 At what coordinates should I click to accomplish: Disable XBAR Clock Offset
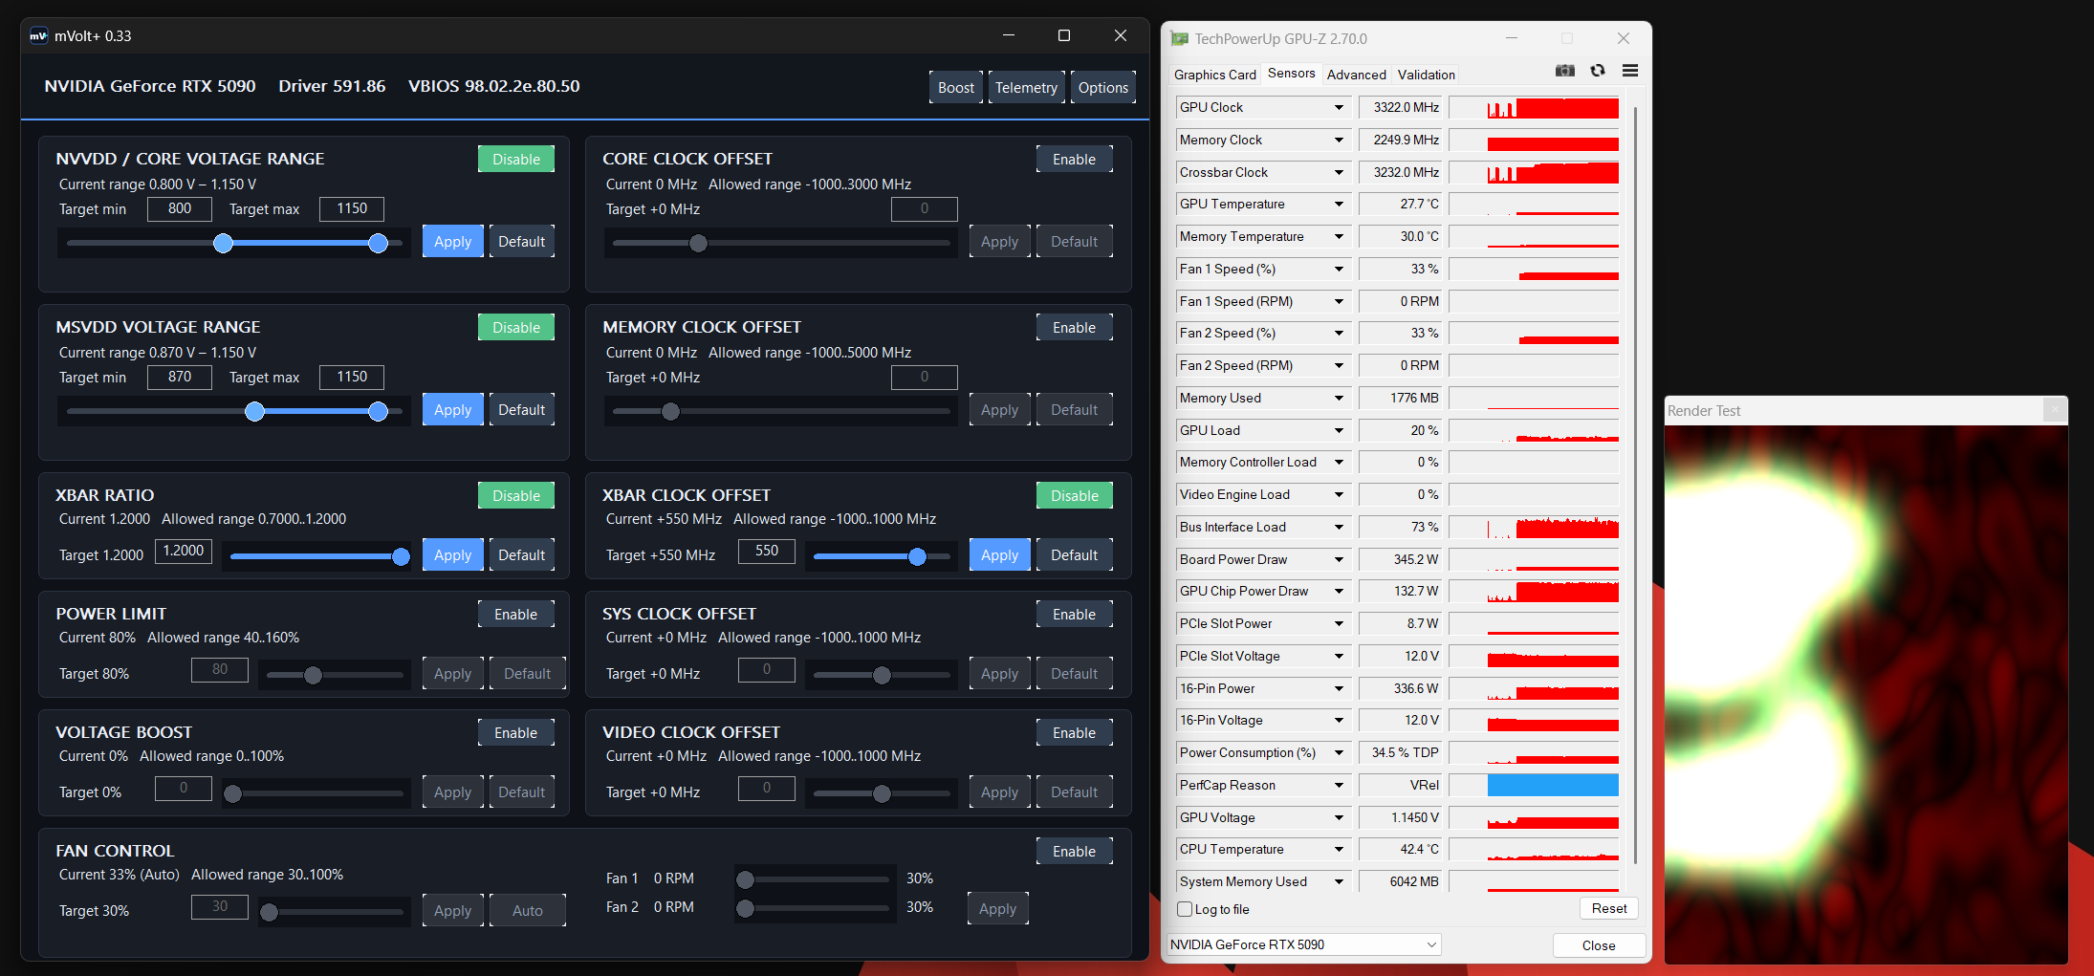pyautogui.click(x=1075, y=496)
